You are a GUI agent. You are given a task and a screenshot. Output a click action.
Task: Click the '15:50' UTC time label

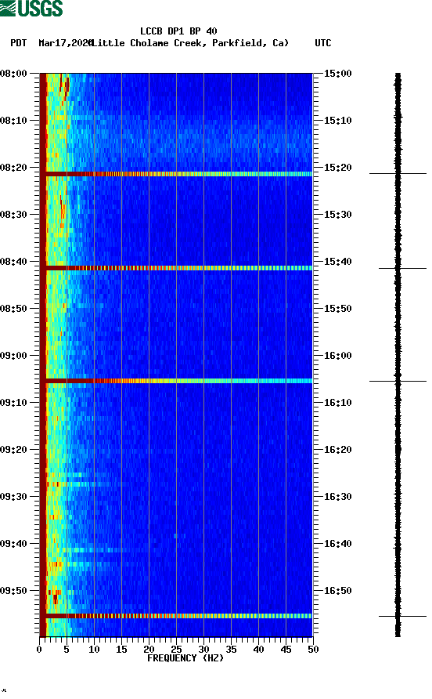(337, 309)
